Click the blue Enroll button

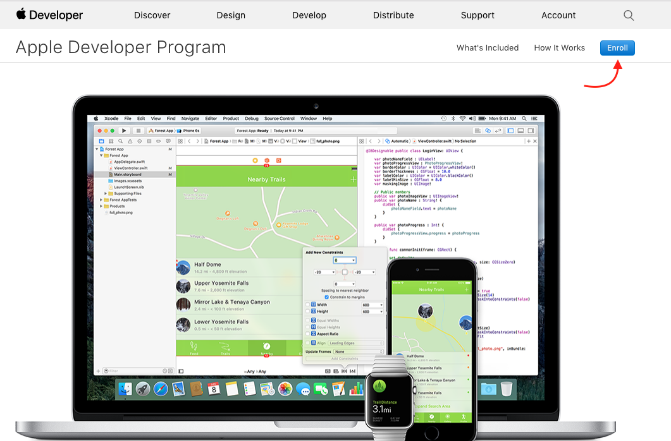coord(617,48)
